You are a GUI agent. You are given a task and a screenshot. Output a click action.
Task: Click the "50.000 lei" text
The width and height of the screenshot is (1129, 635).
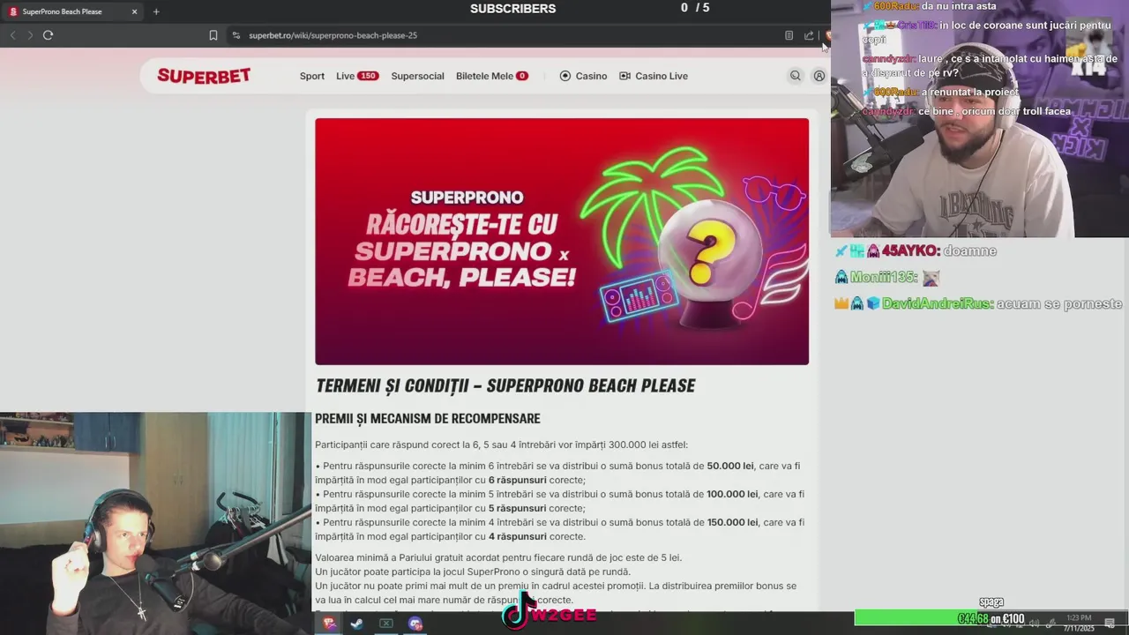(x=730, y=466)
